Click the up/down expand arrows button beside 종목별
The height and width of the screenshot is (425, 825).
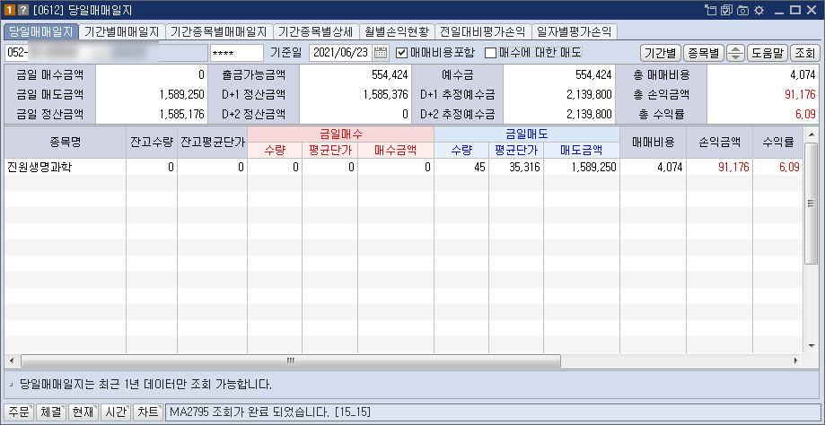[736, 53]
